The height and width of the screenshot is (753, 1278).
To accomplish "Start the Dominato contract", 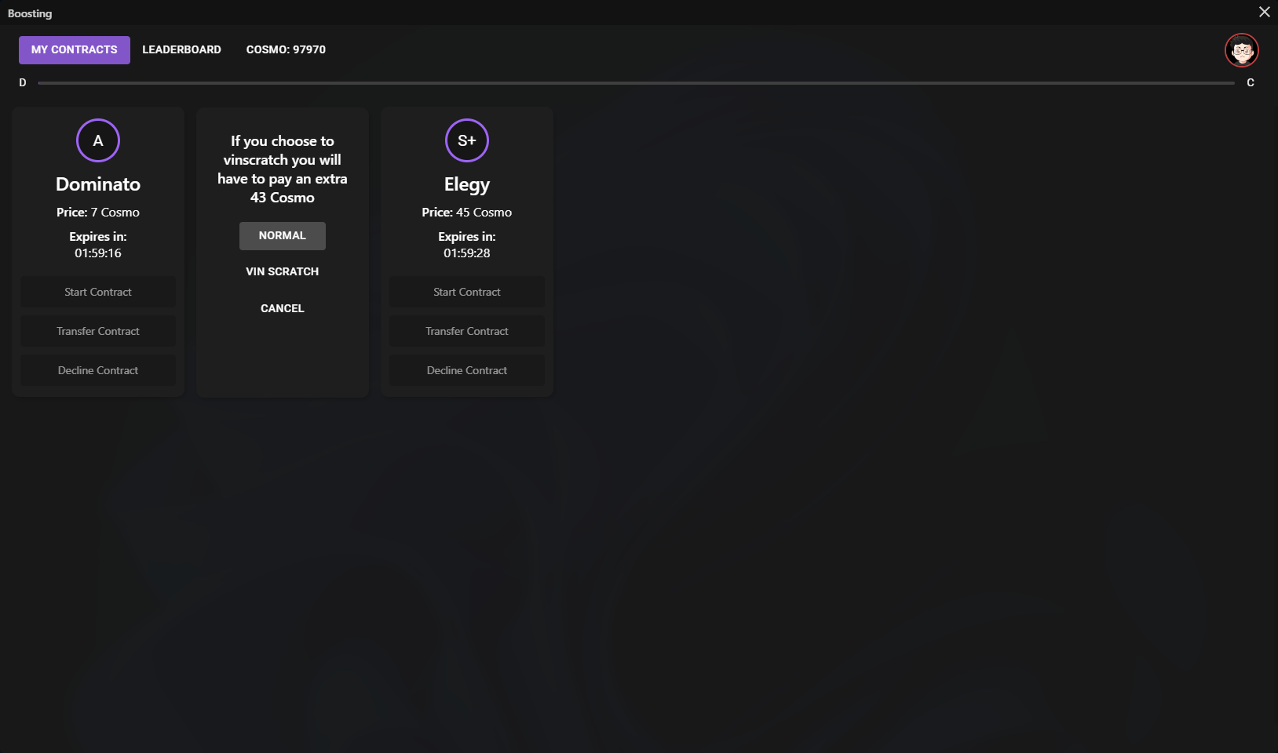I will pos(98,292).
